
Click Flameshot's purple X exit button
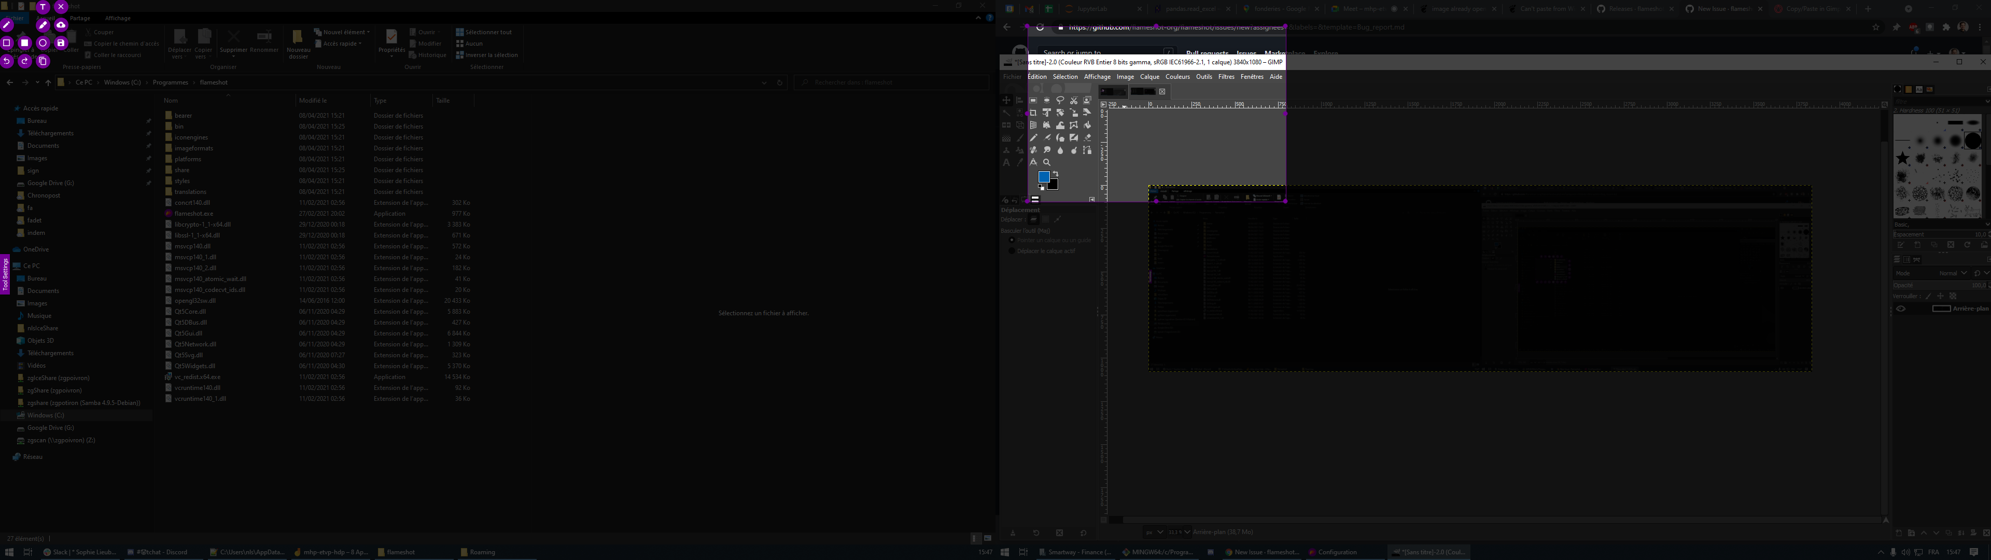[61, 7]
